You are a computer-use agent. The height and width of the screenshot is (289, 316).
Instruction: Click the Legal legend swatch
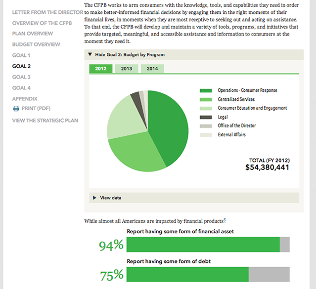click(206, 117)
